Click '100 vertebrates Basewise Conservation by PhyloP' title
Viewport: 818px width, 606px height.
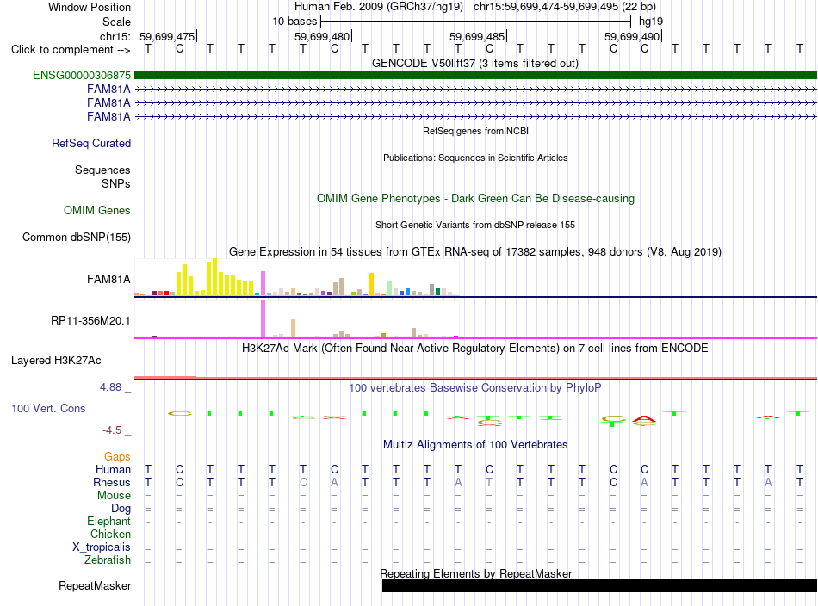pos(475,388)
